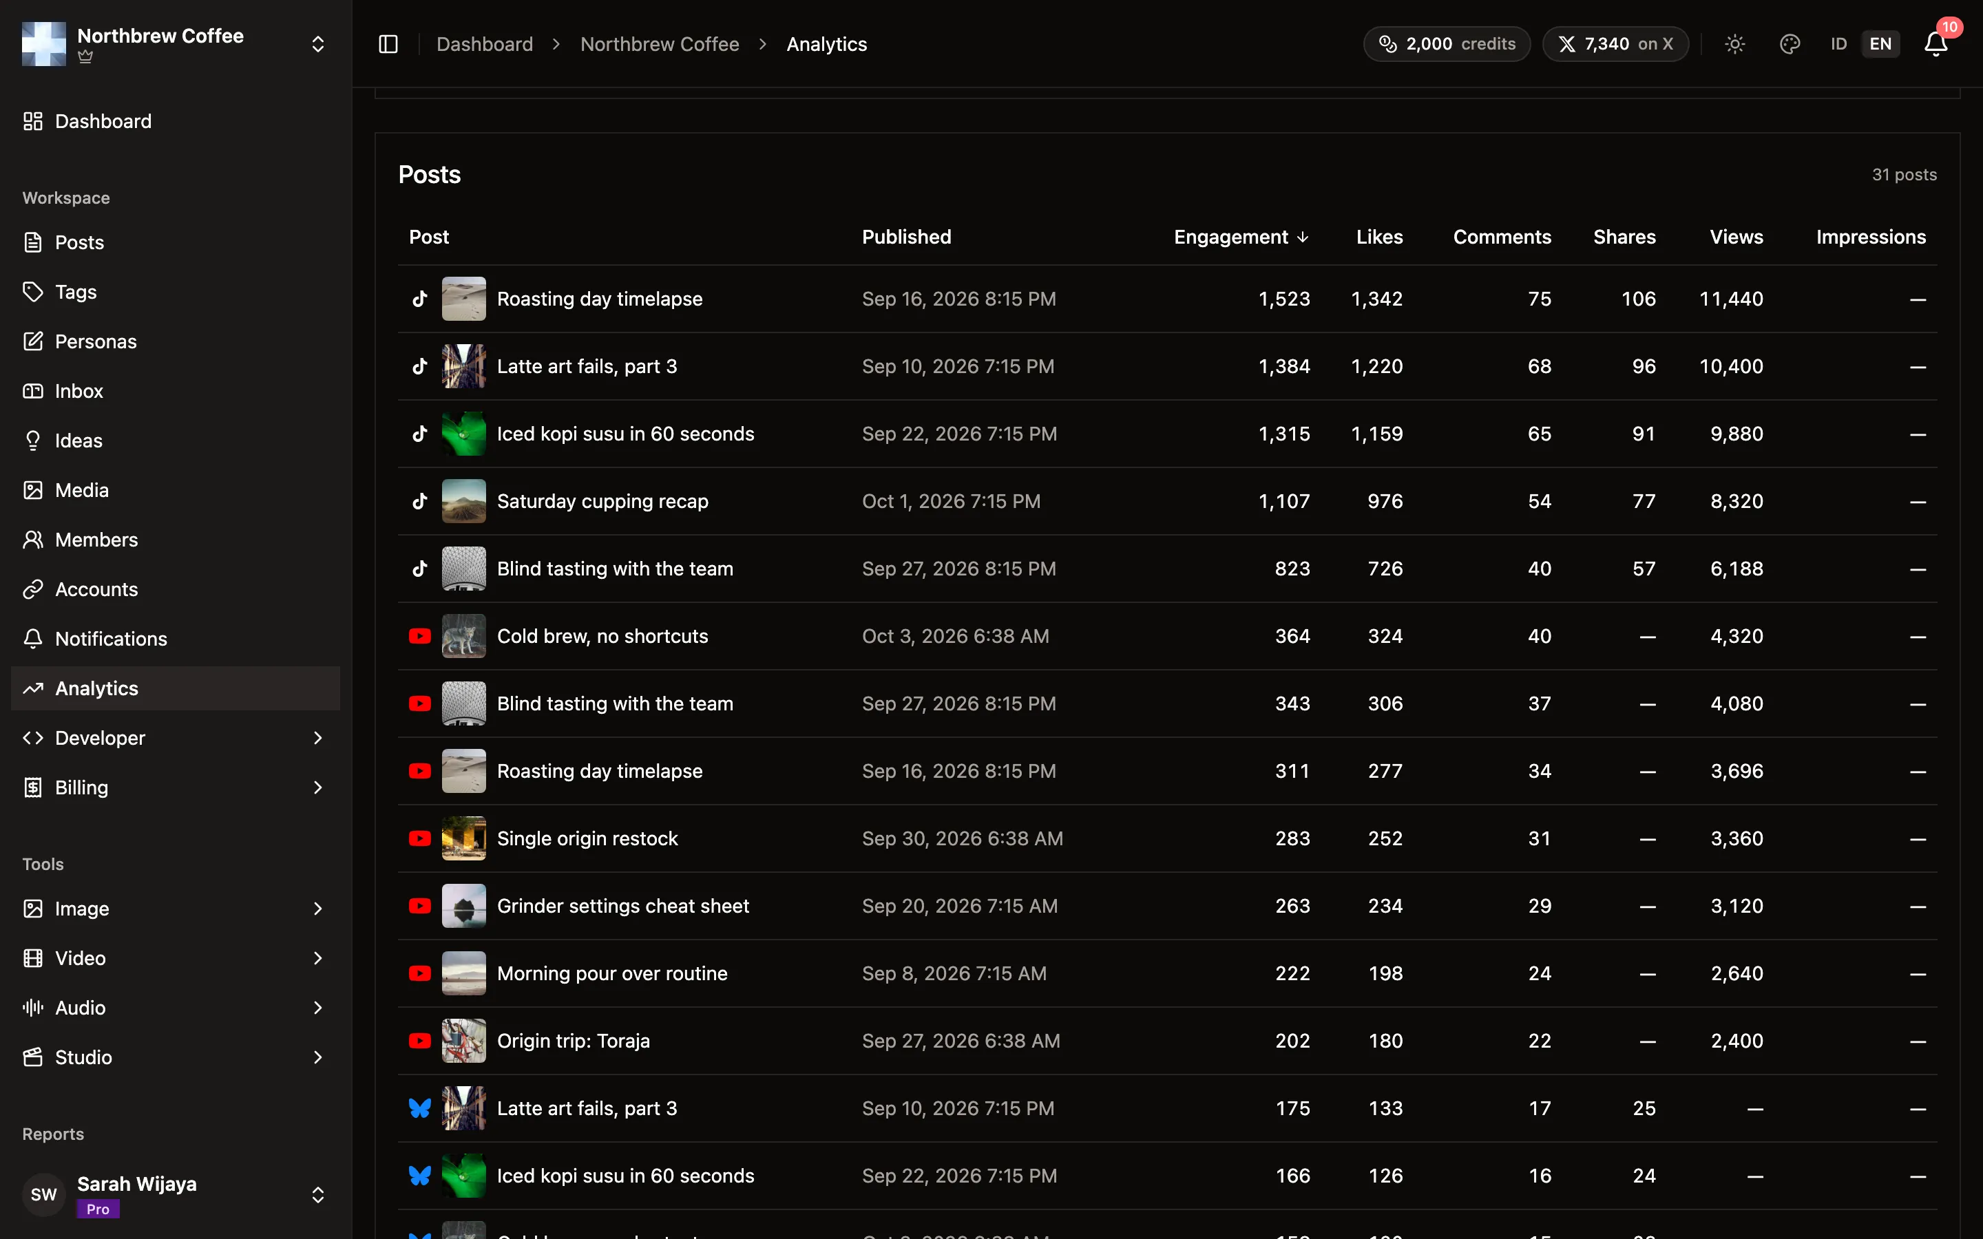The width and height of the screenshot is (1983, 1239).
Task: Expand the Audio tools section
Action: pyautogui.click(x=176, y=1008)
